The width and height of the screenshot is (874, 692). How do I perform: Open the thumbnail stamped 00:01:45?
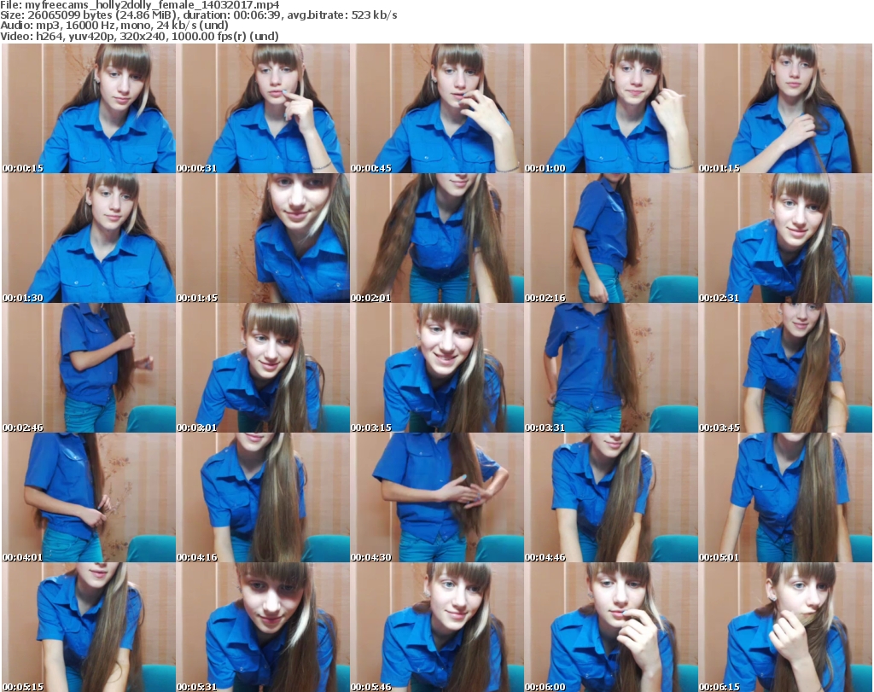pos(263,238)
